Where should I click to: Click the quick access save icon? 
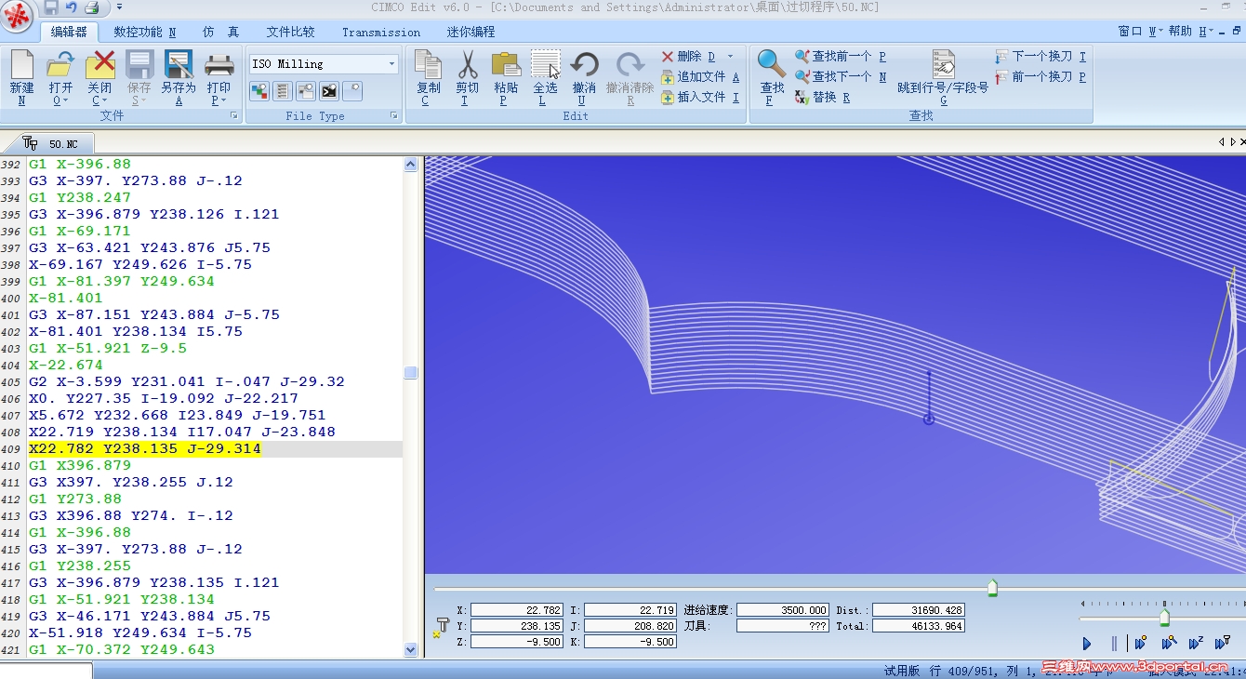coord(50,7)
